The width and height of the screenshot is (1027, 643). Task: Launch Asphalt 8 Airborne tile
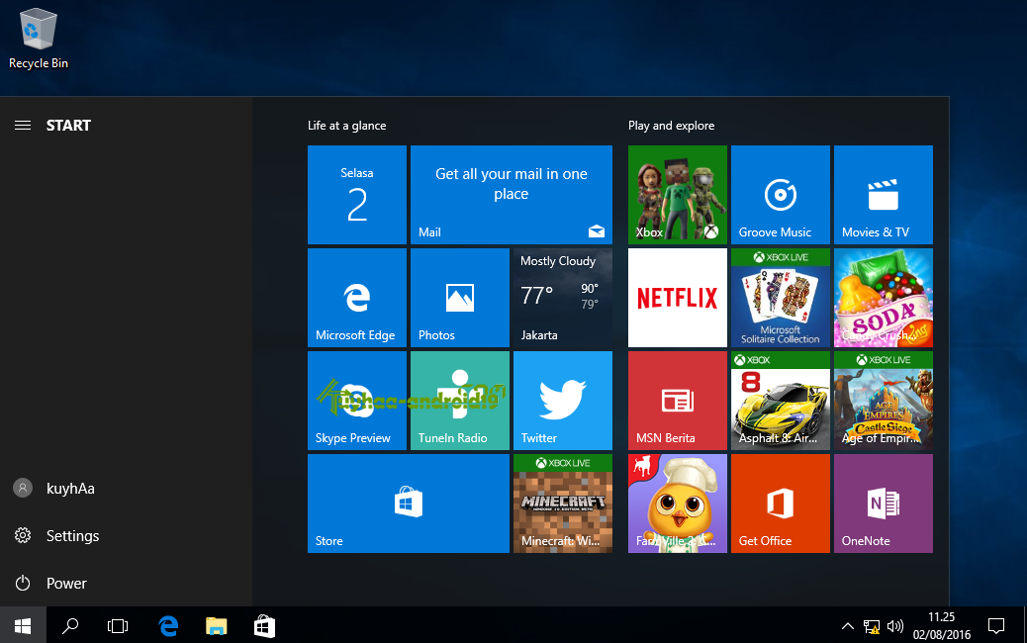[780, 400]
